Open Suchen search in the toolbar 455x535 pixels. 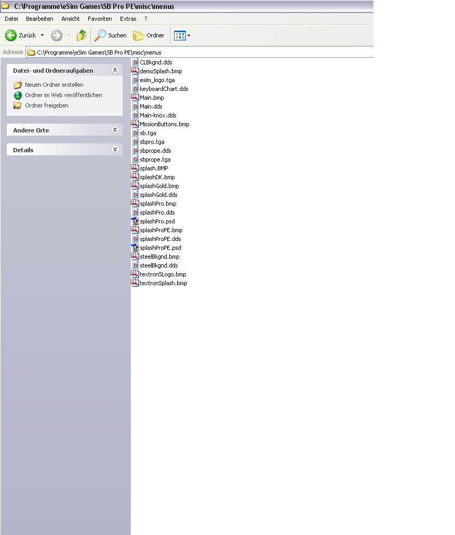(110, 35)
